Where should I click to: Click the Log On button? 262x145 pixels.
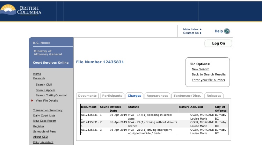[x=218, y=43]
